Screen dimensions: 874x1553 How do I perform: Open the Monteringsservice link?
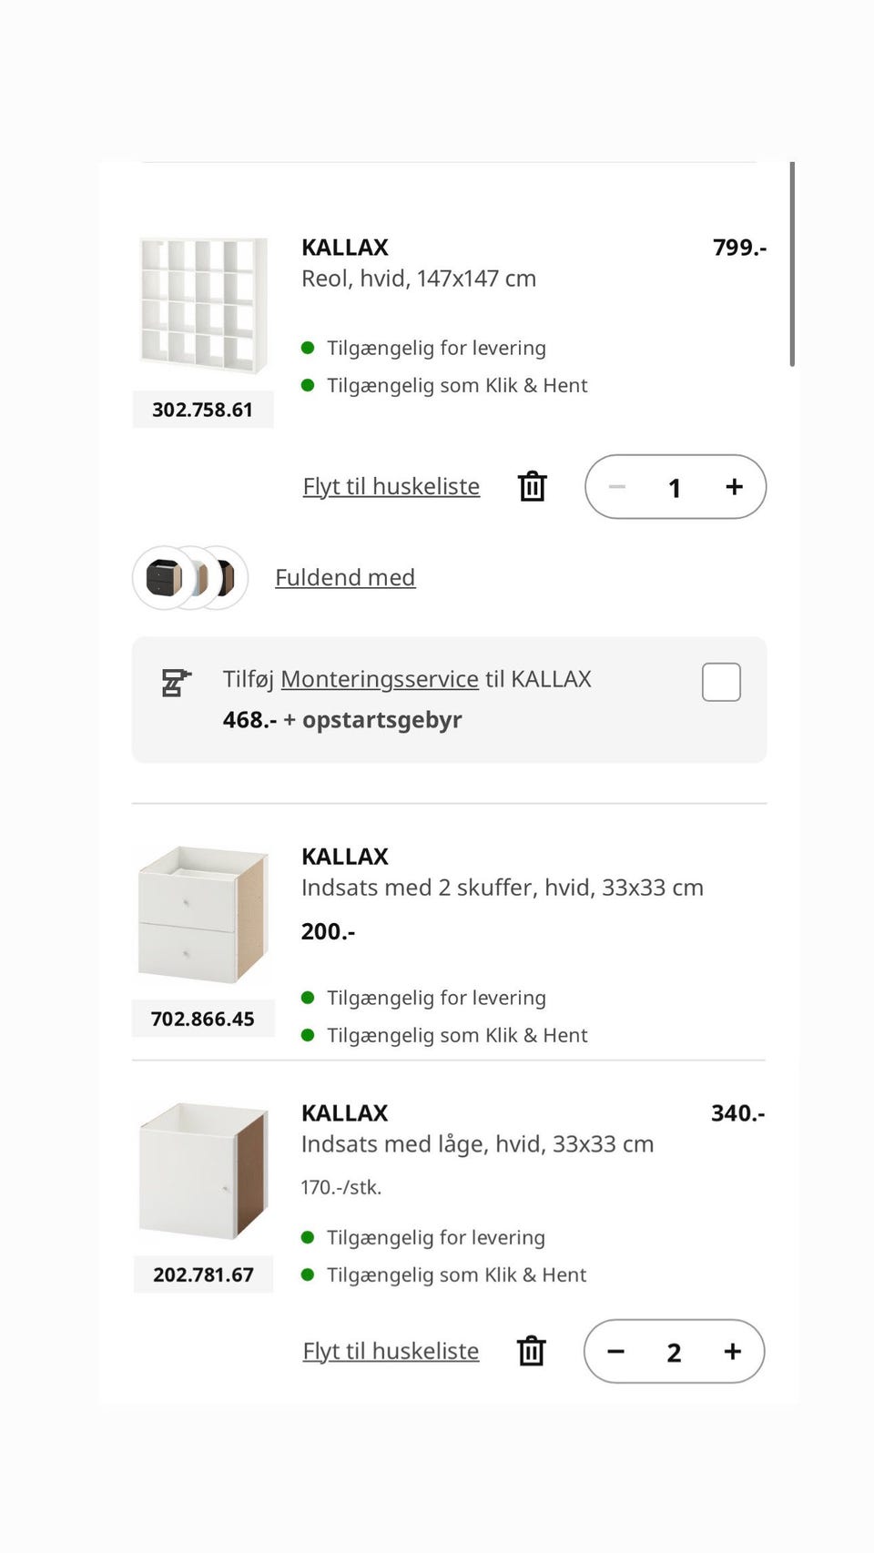point(380,679)
